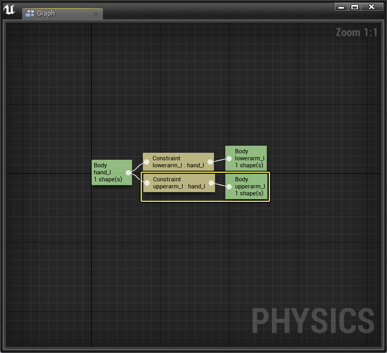This screenshot has height=353, width=387.
Task: Click output pin of upperarm_l : hand_l constraint
Action: point(210,183)
